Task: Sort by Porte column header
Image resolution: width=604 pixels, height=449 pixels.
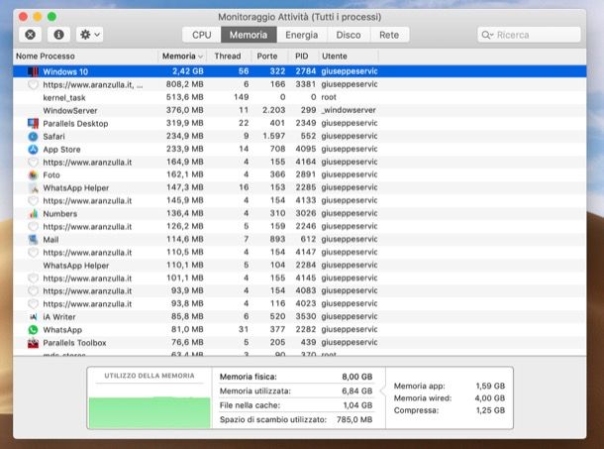Action: (267, 56)
